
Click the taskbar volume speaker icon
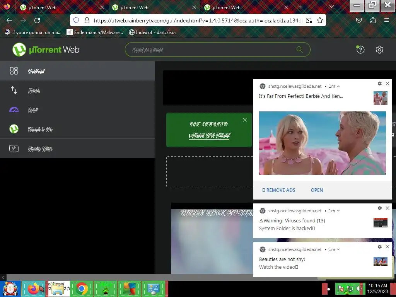point(358,288)
